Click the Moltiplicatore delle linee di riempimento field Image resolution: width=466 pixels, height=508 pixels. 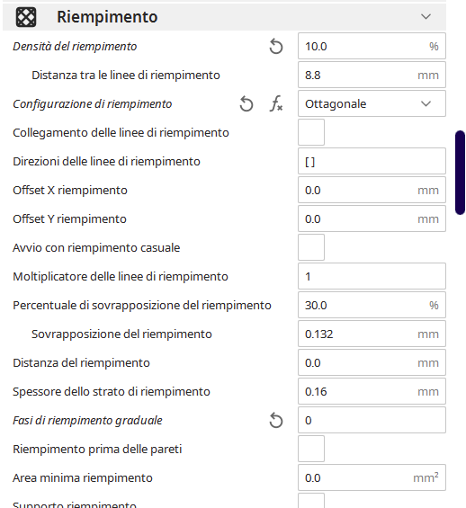click(372, 276)
